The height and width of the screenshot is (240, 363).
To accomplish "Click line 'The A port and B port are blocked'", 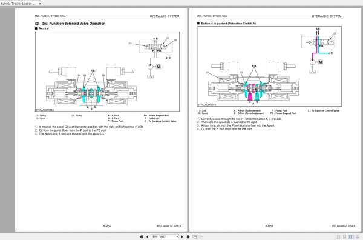I will (71, 133).
